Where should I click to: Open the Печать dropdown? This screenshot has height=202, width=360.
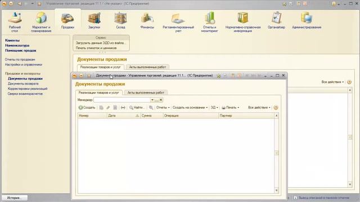230,107
